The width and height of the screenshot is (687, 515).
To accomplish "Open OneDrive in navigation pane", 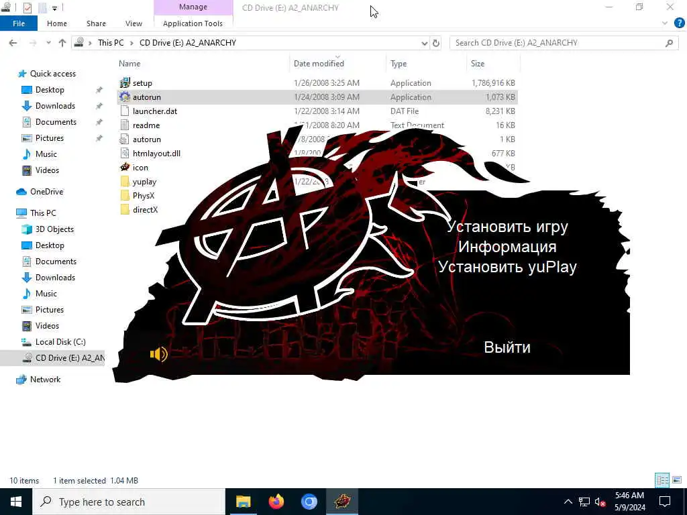I will click(46, 192).
